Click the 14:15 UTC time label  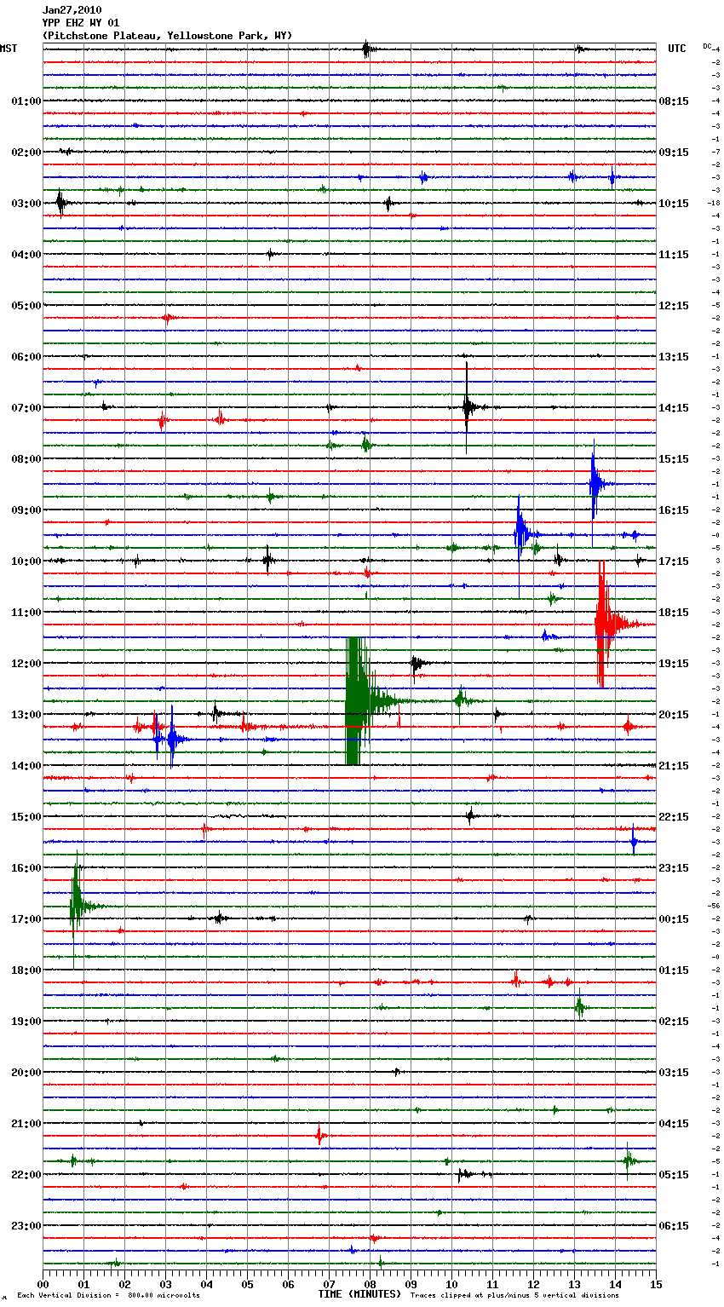[x=674, y=408]
